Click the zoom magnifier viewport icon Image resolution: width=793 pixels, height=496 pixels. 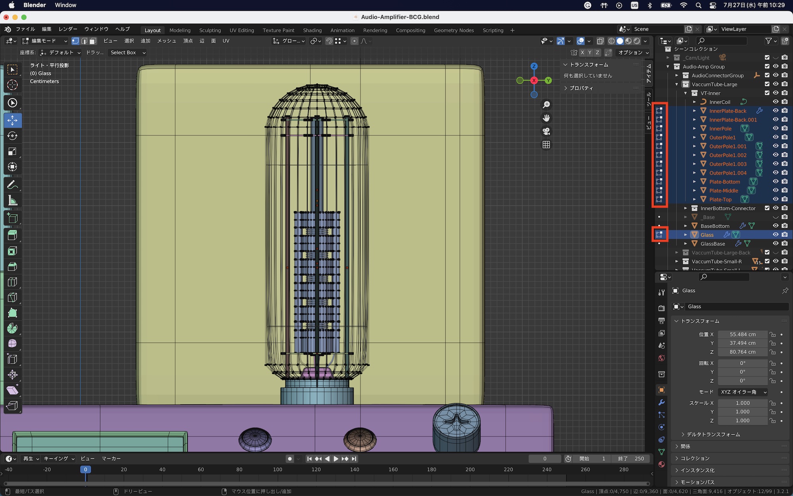[x=546, y=104]
